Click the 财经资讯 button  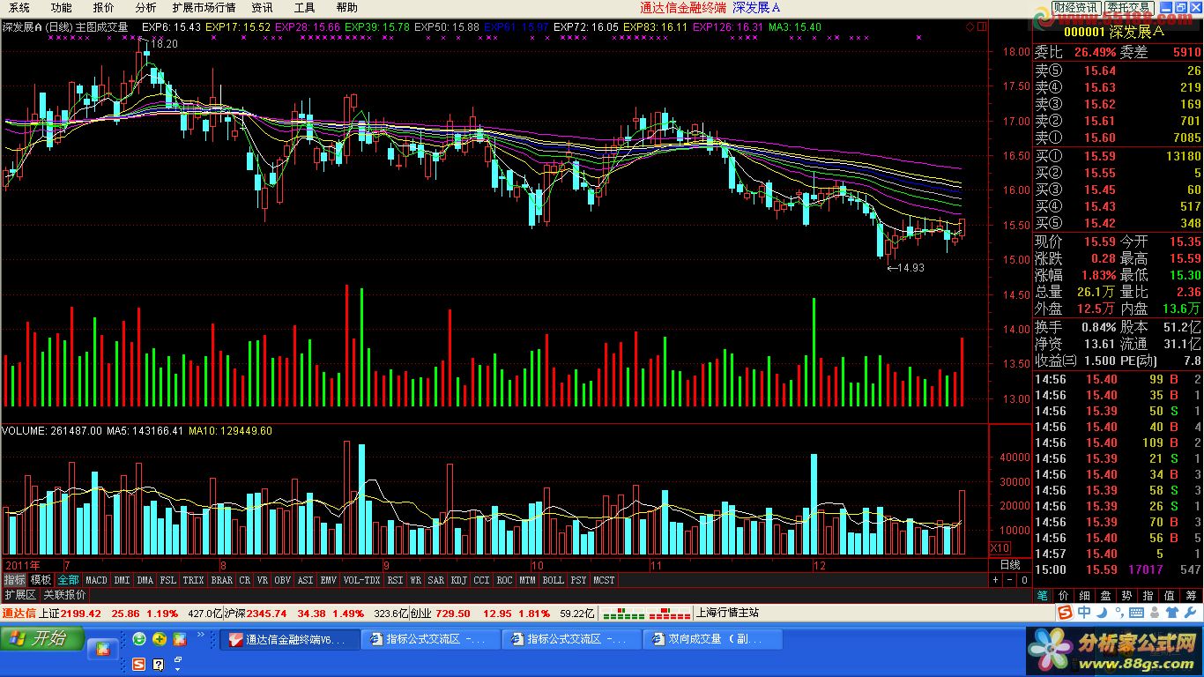point(1077,7)
